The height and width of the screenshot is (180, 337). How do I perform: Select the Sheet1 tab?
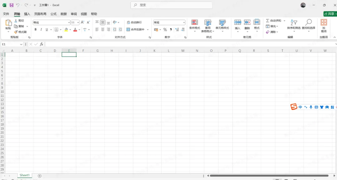point(24,175)
